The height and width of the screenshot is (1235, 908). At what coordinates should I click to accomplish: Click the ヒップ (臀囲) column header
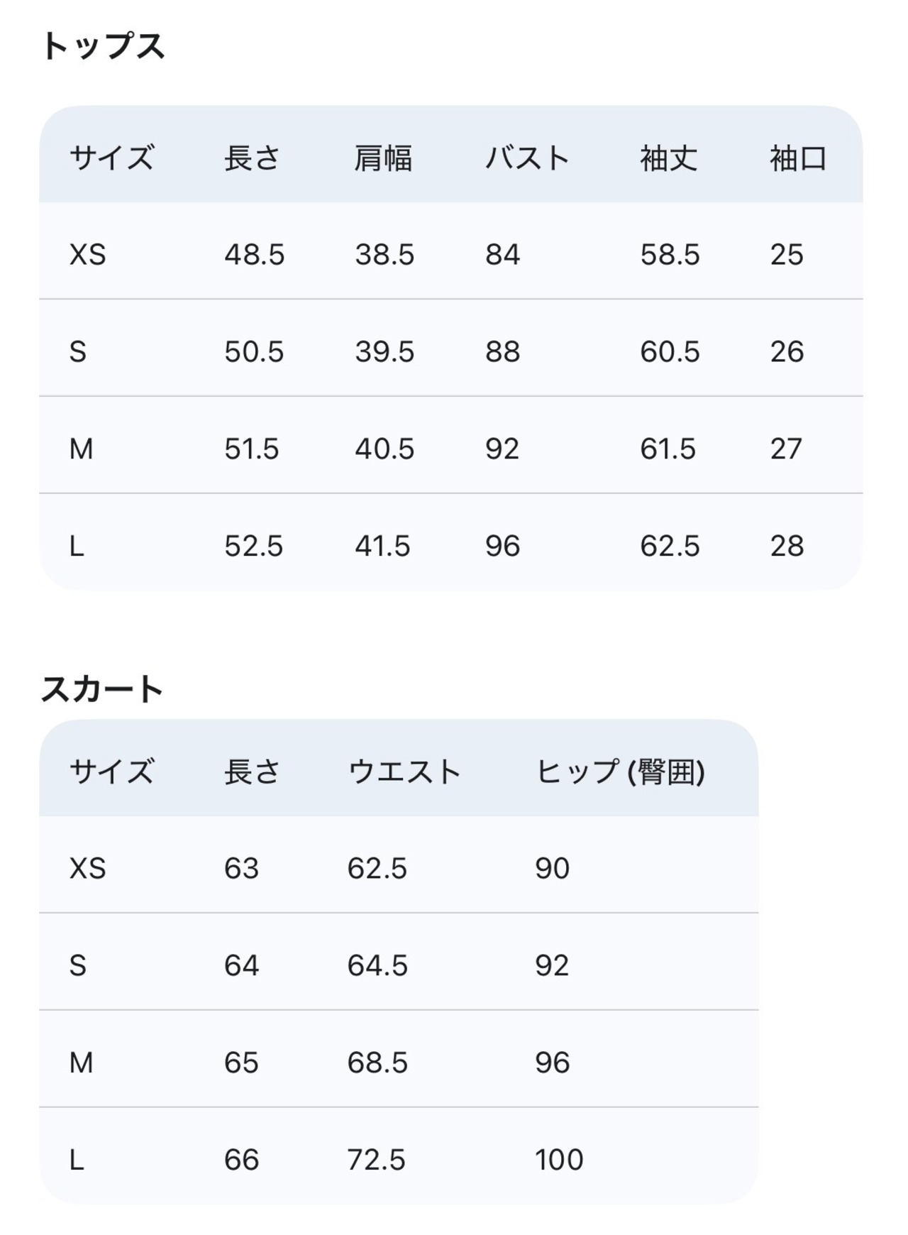pyautogui.click(x=620, y=772)
